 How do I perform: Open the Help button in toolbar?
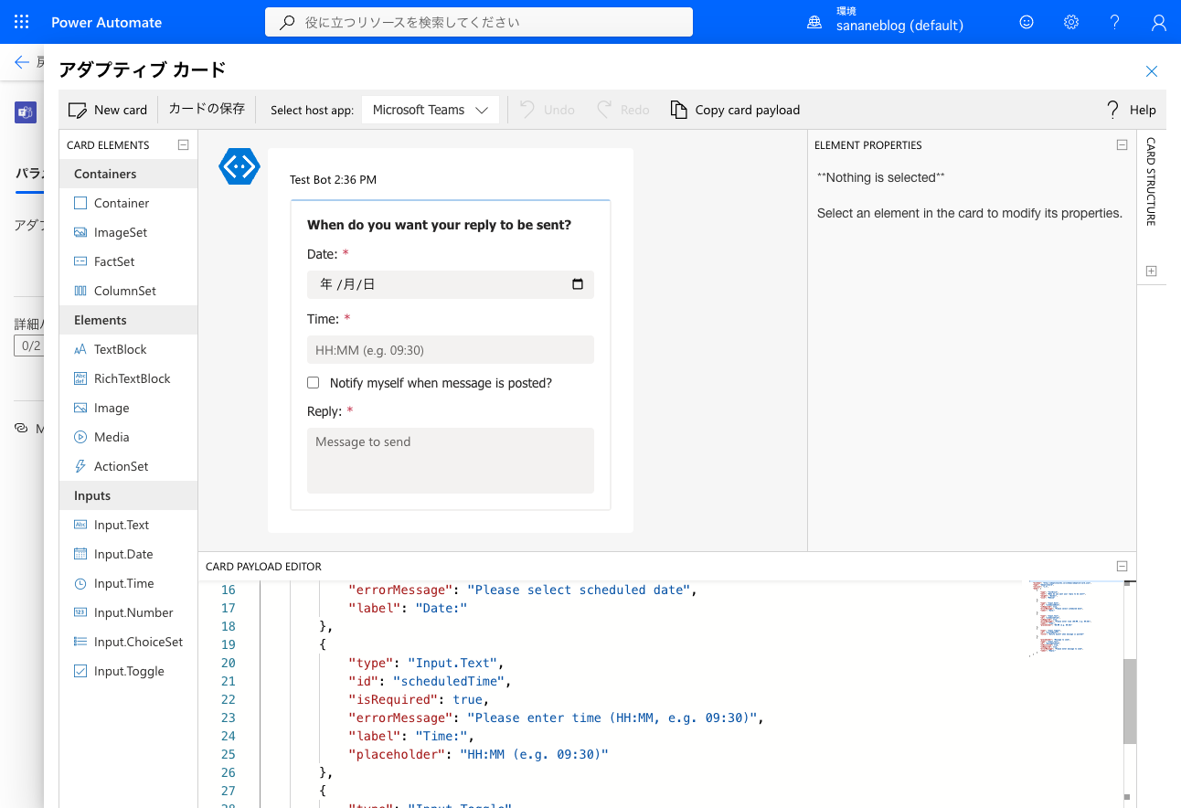point(1131,110)
